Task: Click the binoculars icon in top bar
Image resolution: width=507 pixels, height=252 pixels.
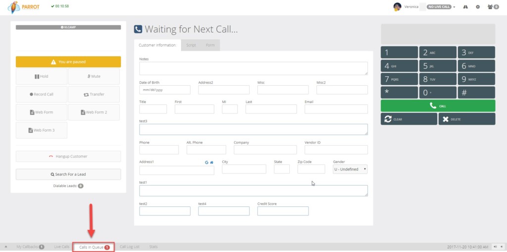Action: pos(465,7)
